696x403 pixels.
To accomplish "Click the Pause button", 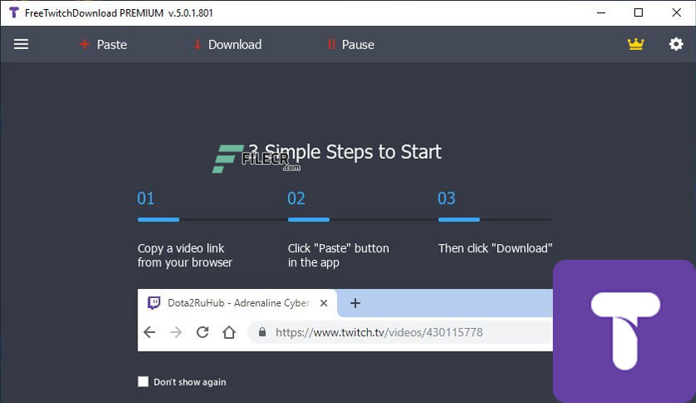I will point(350,44).
